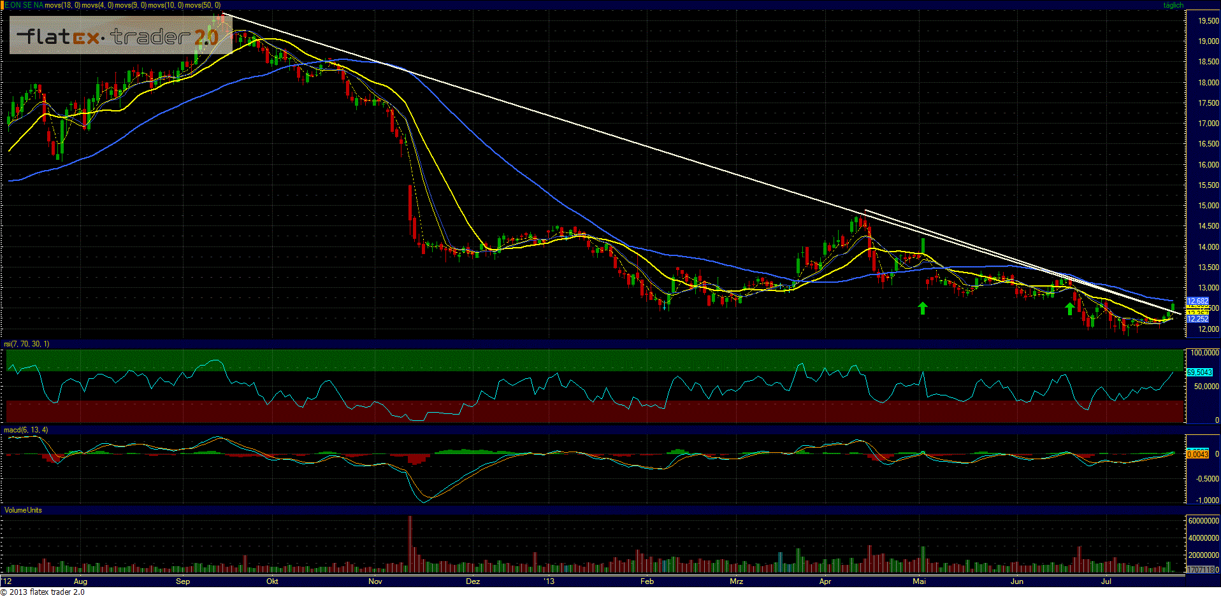The width and height of the screenshot is (1221, 598).
Task: Click the 15,500 price axis value
Action: click(1208, 185)
